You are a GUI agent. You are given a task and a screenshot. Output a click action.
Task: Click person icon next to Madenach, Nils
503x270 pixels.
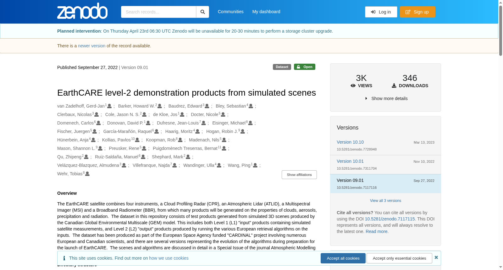(x=224, y=140)
